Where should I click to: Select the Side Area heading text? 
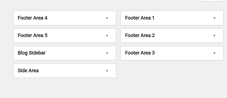click(28, 70)
